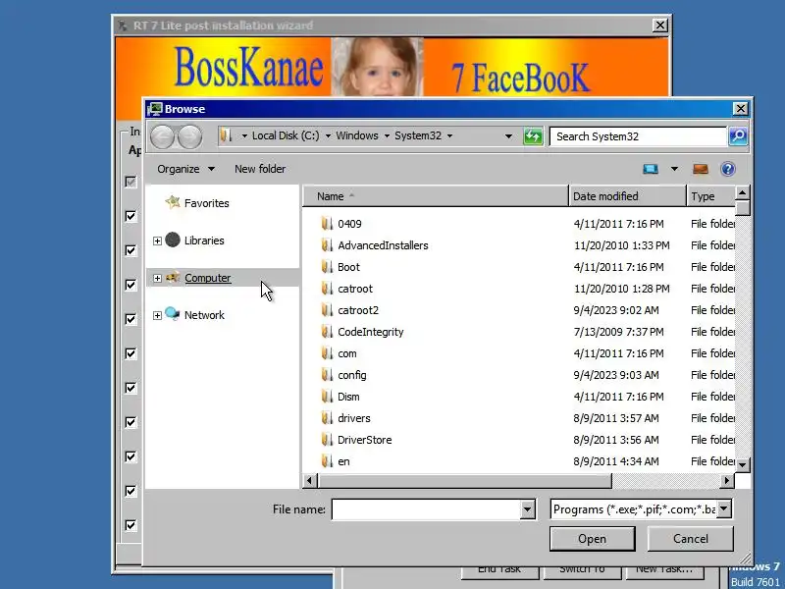Click the en folder icon
The width and height of the screenshot is (785, 589).
pos(327,461)
